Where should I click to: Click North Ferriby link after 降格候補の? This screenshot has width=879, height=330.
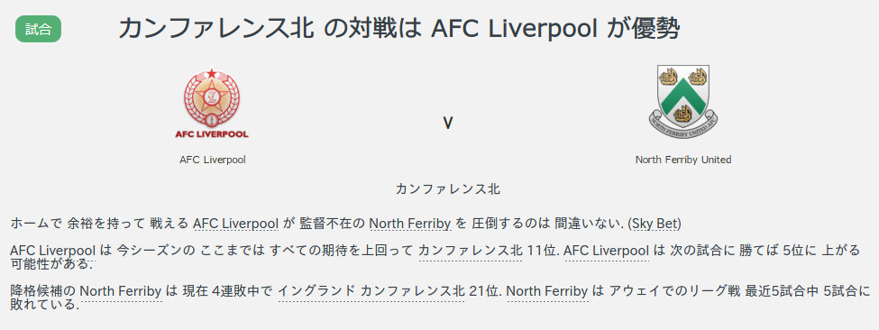point(121,291)
